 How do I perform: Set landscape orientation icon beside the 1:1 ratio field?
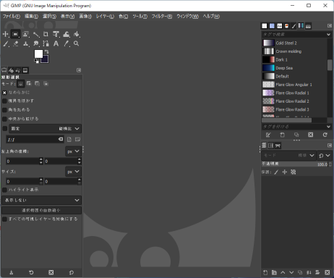click(77, 139)
